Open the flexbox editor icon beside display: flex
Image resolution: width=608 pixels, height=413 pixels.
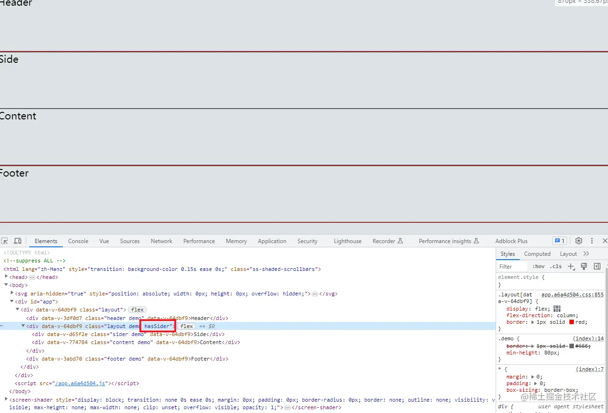[x=557, y=309]
